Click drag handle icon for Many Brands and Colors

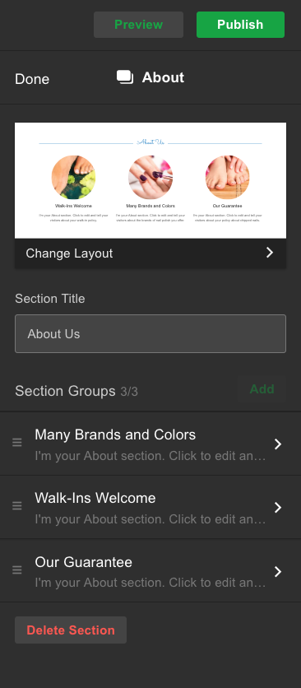(17, 442)
